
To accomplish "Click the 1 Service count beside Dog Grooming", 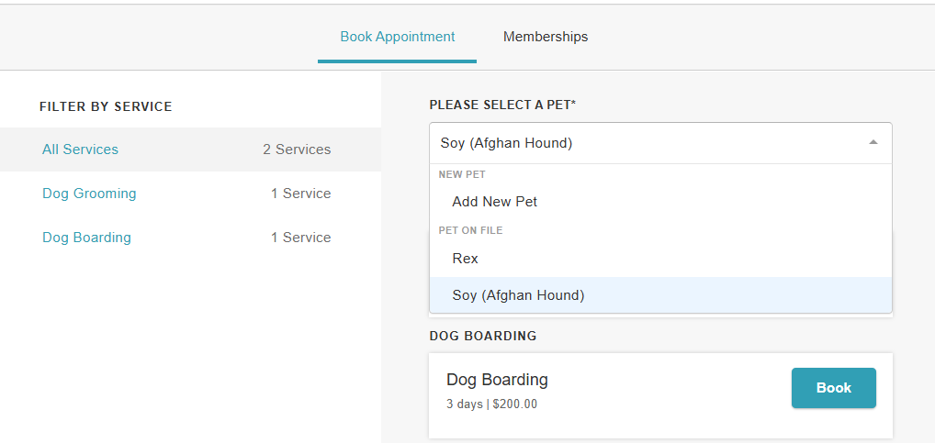I will pos(300,194).
